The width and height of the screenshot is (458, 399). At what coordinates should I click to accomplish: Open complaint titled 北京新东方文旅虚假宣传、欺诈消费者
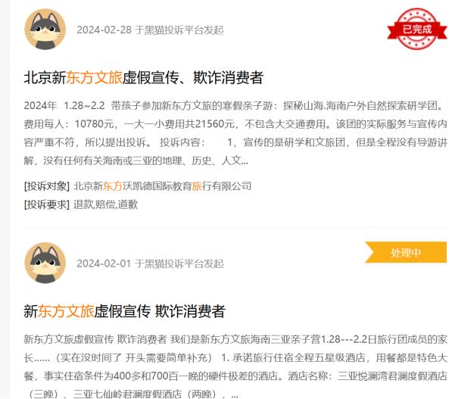(144, 78)
